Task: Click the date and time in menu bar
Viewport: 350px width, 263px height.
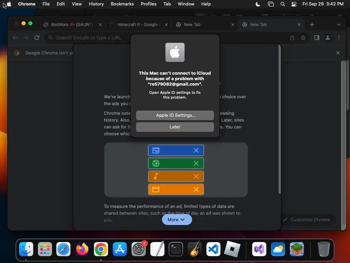Action: click(x=323, y=4)
